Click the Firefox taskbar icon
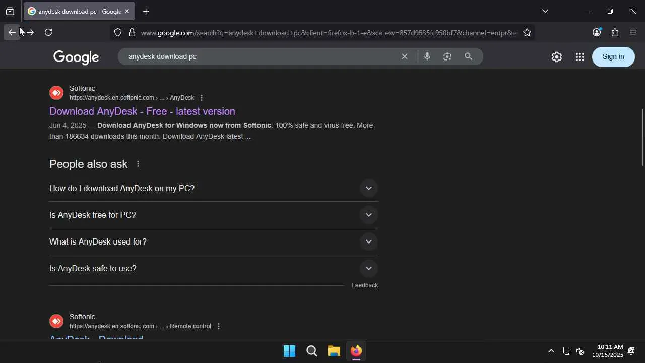The image size is (645, 363). pyautogui.click(x=356, y=351)
